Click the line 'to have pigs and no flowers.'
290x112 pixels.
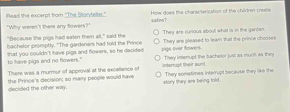point(44,61)
